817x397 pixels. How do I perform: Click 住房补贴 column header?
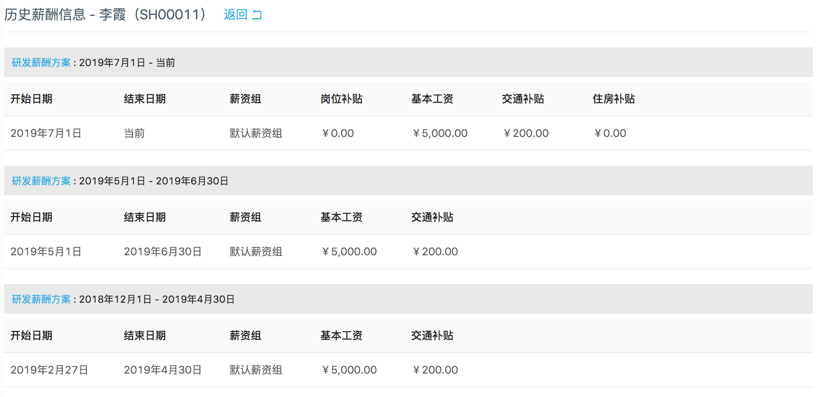click(x=614, y=99)
